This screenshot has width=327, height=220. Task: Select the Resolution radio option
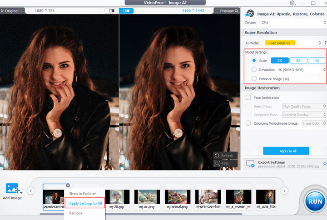tap(254, 70)
